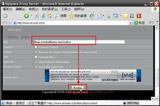Open the Google quick link

pos(25,37)
